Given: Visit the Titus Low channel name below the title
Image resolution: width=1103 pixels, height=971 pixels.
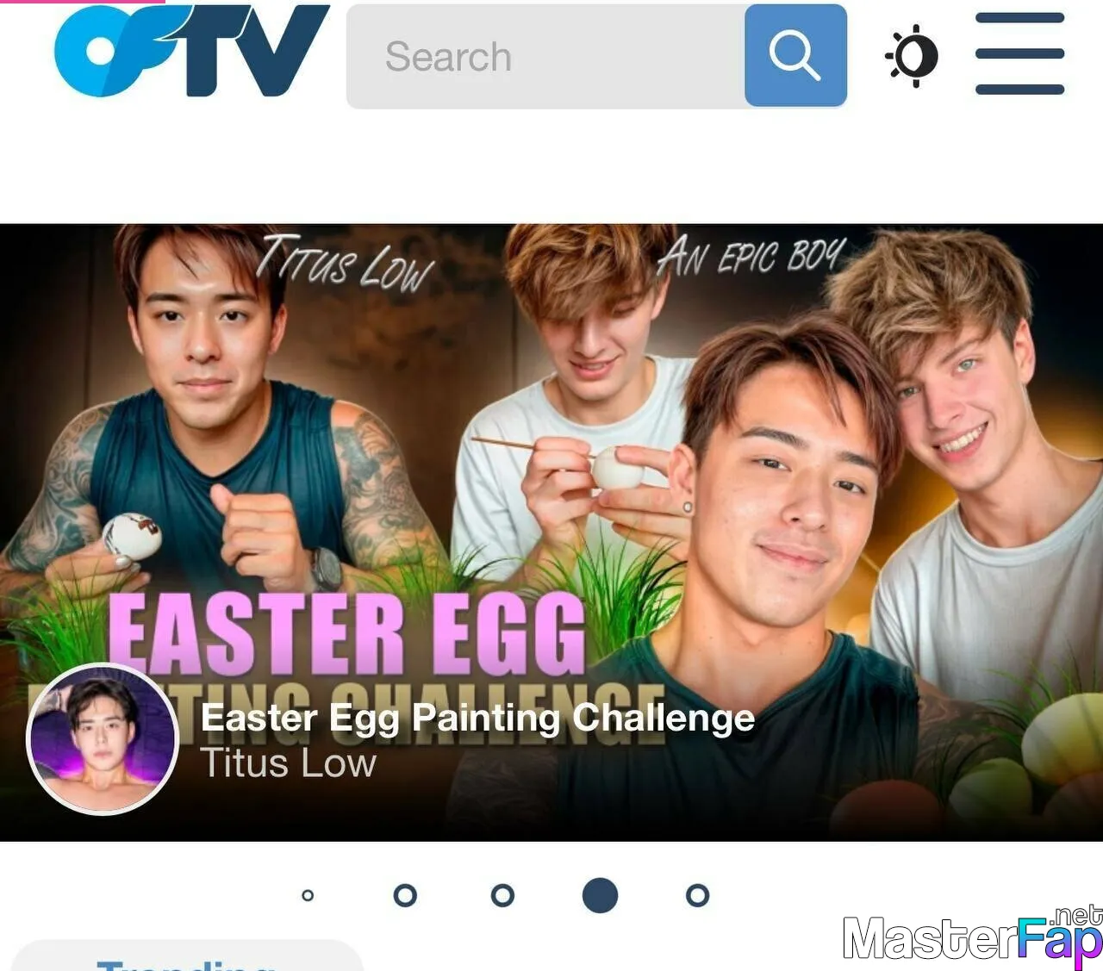Looking at the screenshot, I should coord(288,763).
